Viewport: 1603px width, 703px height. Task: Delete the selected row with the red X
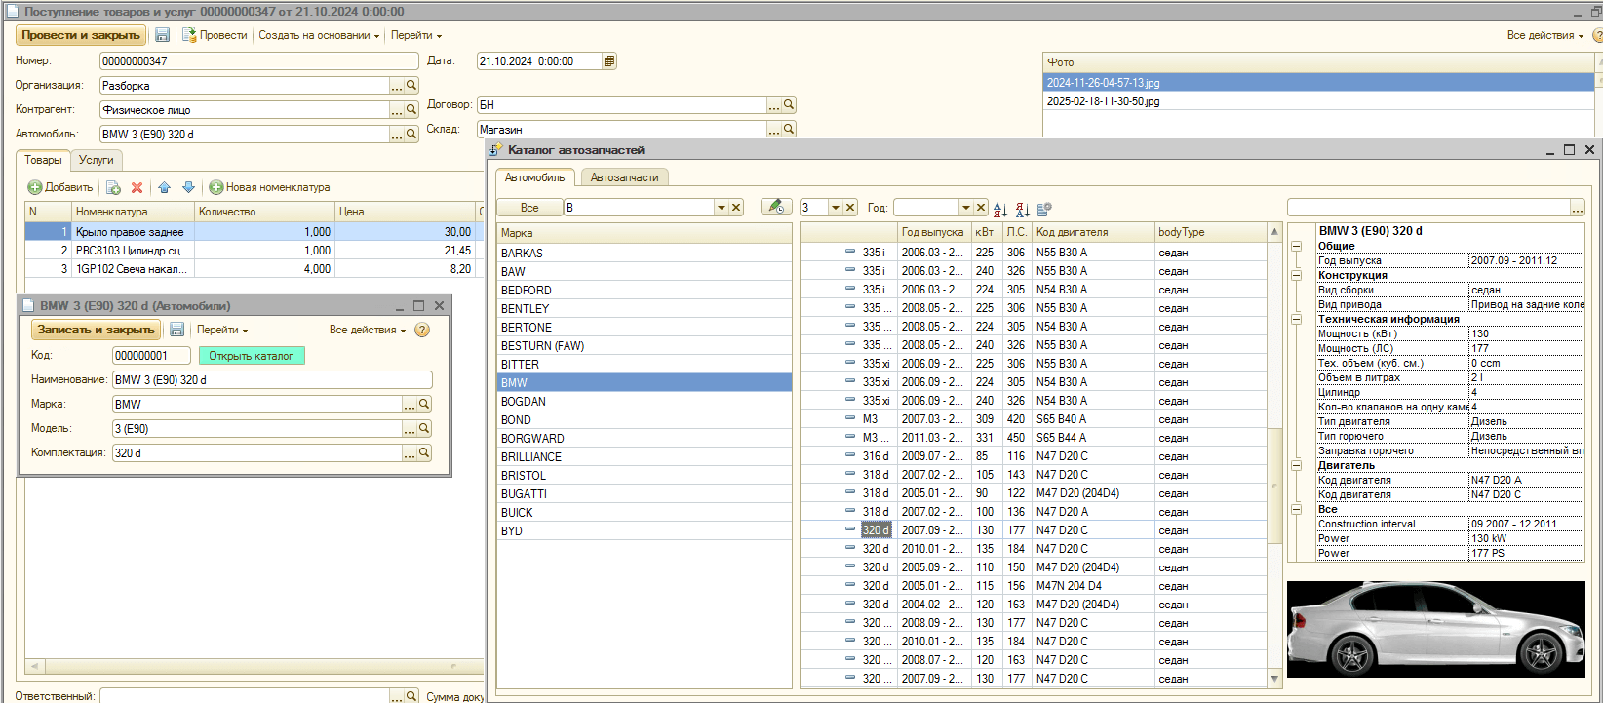tap(137, 187)
